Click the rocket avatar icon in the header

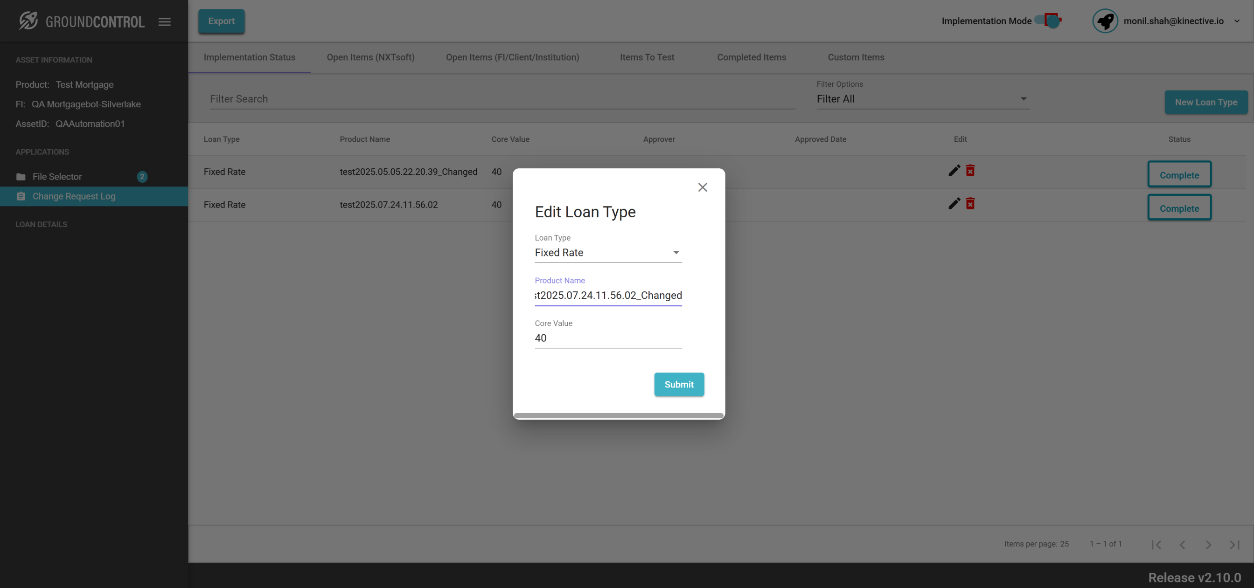coord(1105,21)
